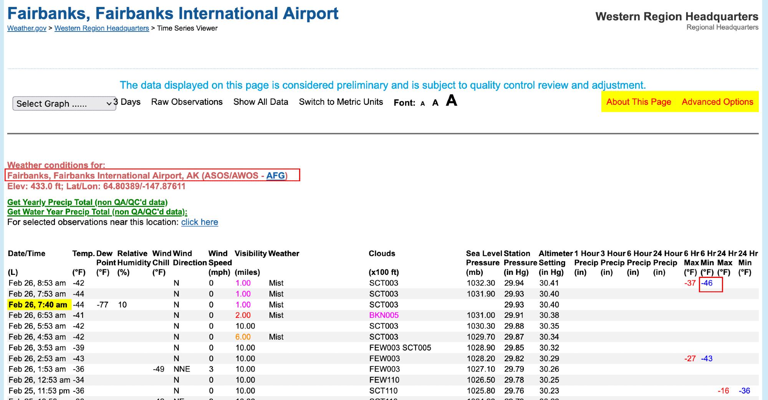Click Show All Data
Viewport: 768px width, 400px height.
coord(260,102)
